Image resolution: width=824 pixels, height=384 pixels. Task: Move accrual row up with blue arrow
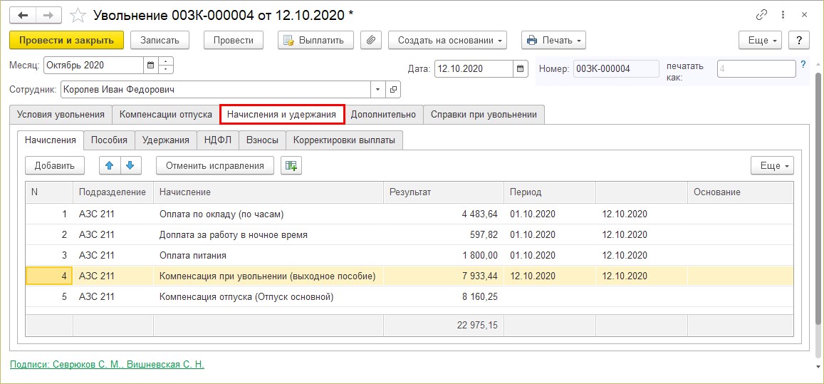pos(110,166)
